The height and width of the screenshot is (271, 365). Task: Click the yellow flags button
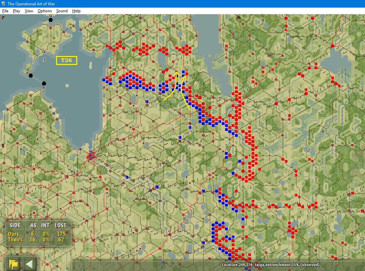click(14, 264)
